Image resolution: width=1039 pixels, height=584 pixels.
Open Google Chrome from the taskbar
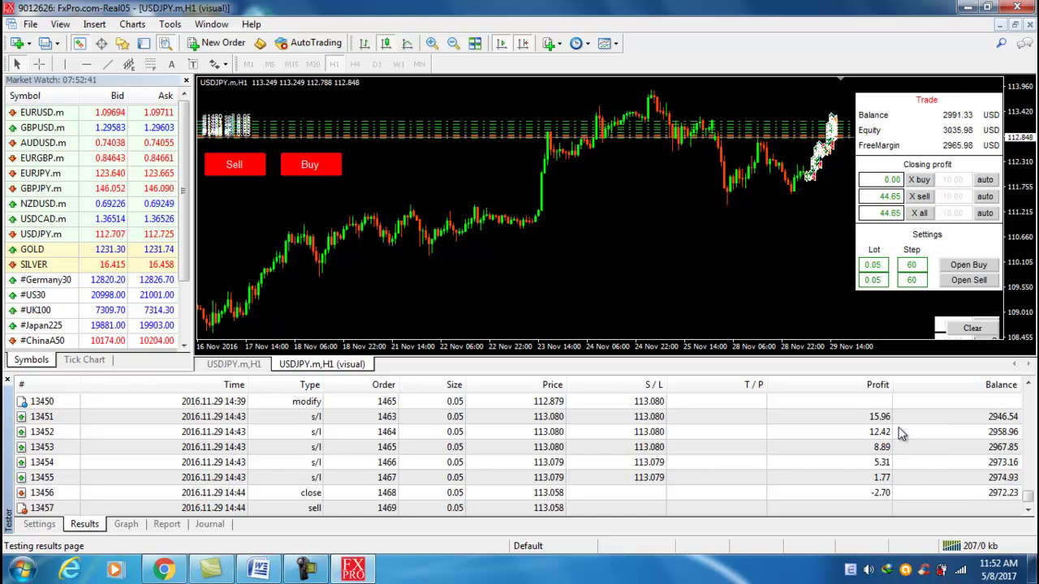tap(163, 569)
